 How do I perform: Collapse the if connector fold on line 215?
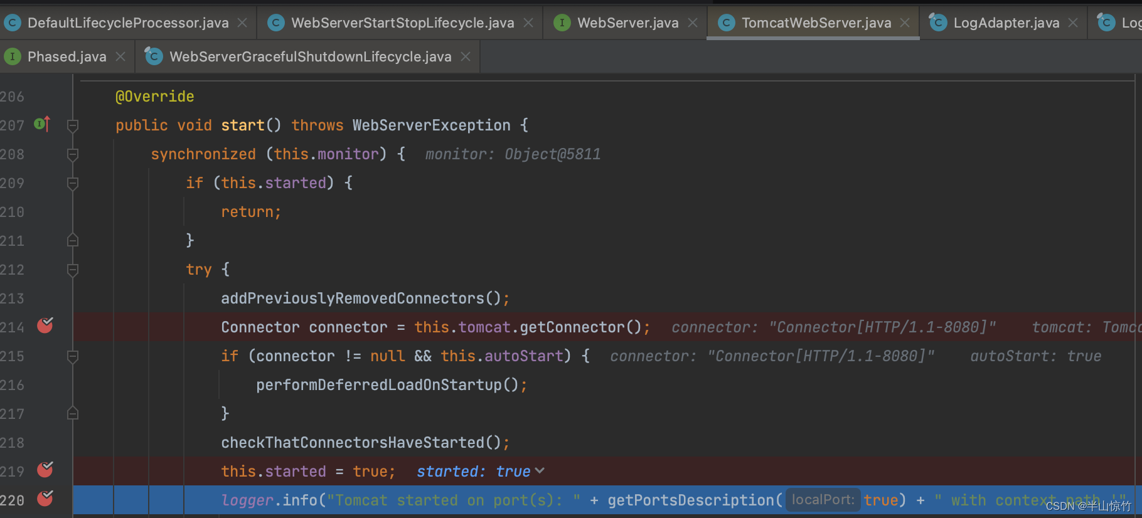coord(73,357)
